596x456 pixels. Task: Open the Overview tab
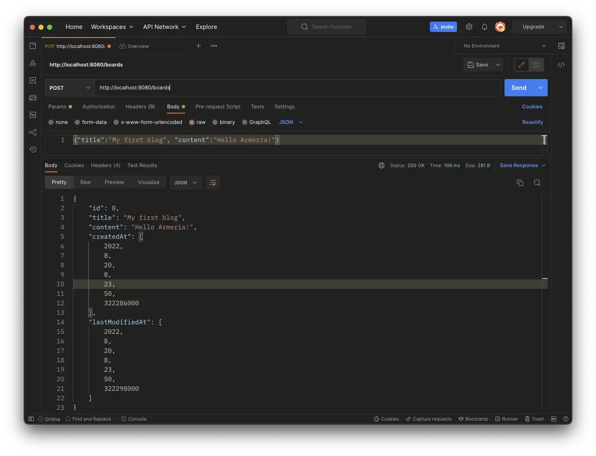tap(134, 46)
